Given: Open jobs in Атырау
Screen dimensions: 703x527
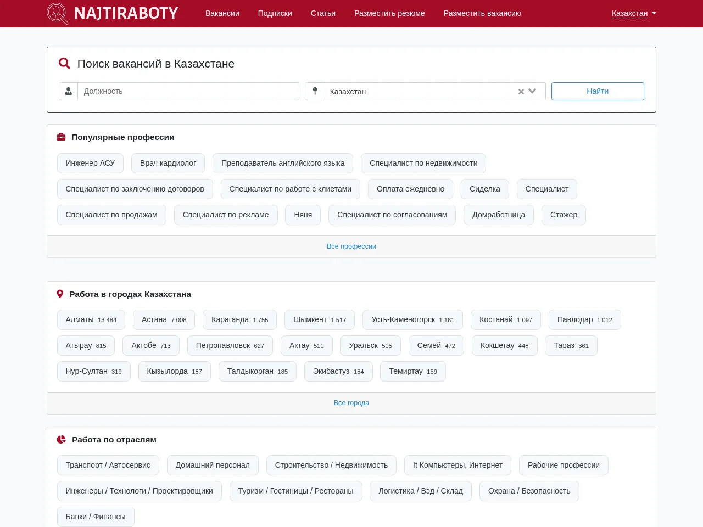Looking at the screenshot, I should point(86,345).
